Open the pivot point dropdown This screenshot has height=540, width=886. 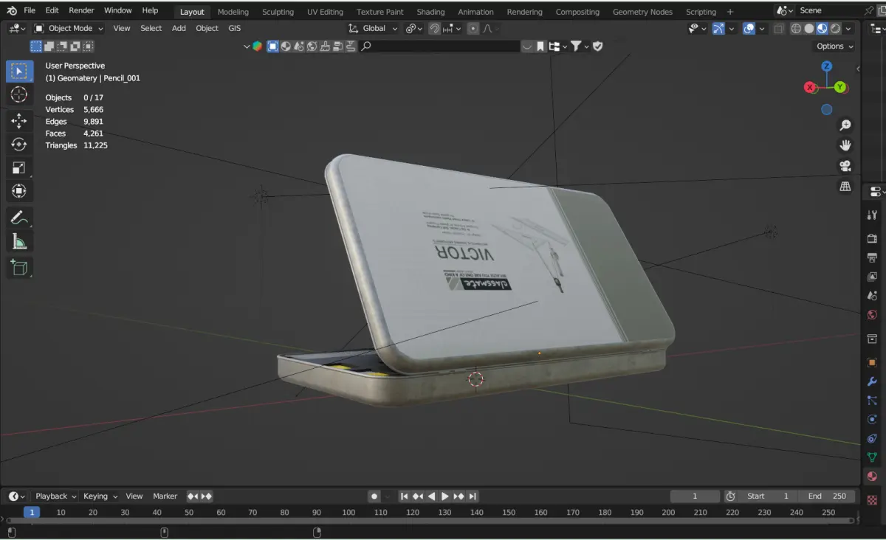(x=413, y=28)
